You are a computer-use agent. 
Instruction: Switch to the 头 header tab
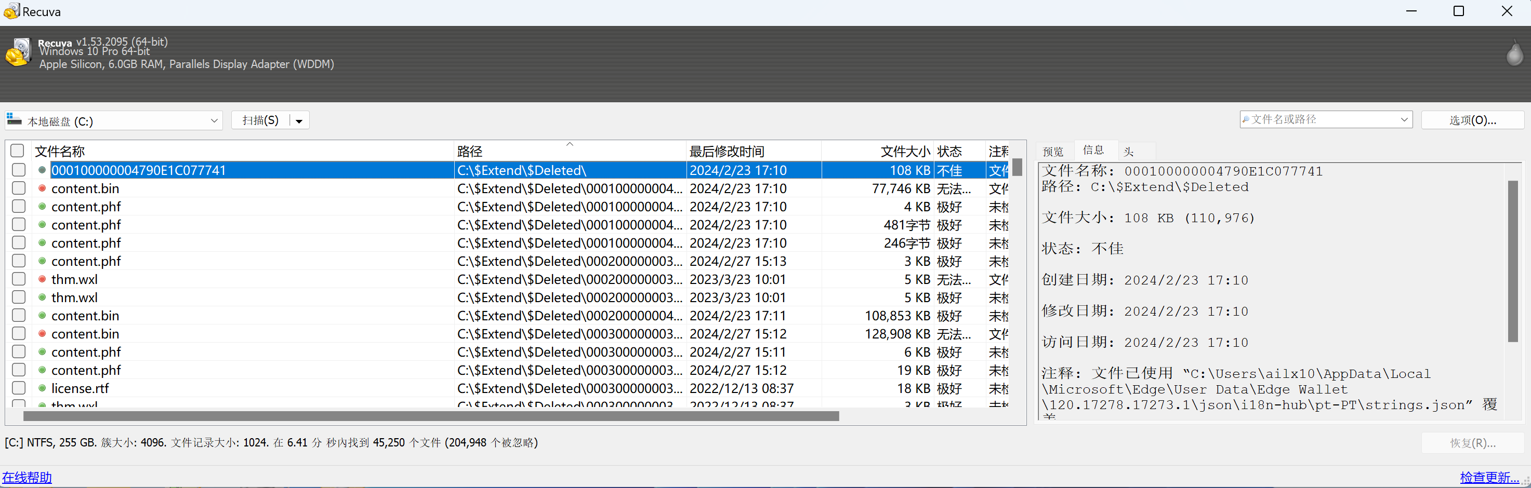1129,152
